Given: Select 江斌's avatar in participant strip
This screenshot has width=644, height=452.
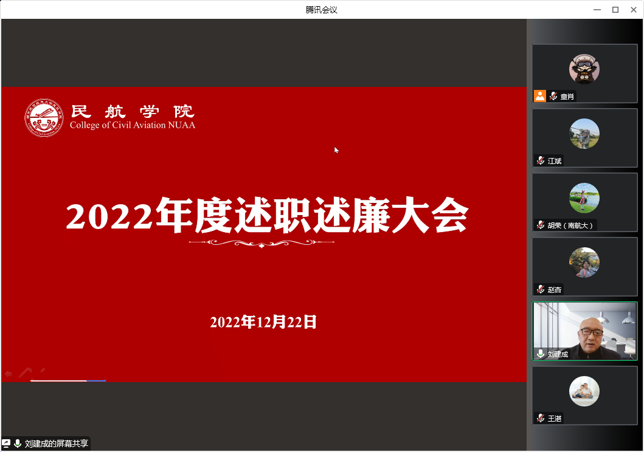Looking at the screenshot, I should [584, 134].
